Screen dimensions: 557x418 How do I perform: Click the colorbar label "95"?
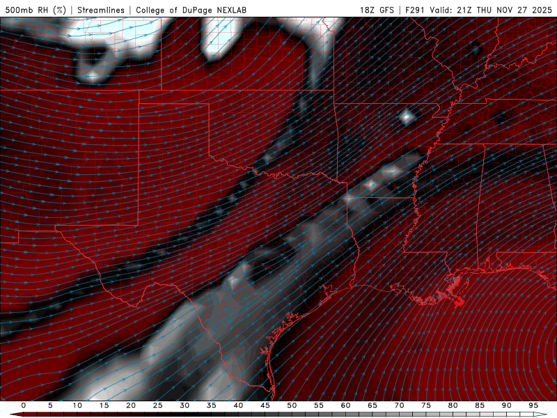point(533,405)
